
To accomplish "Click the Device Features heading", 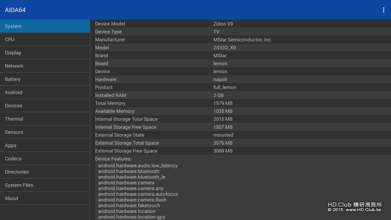I will pyautogui.click(x=113, y=159).
